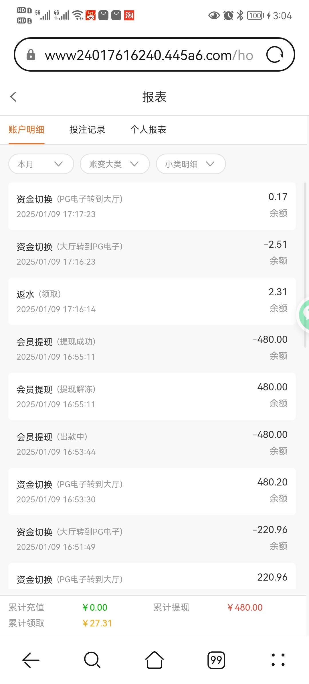
Task: Tap the URL address field
Action: [149, 55]
